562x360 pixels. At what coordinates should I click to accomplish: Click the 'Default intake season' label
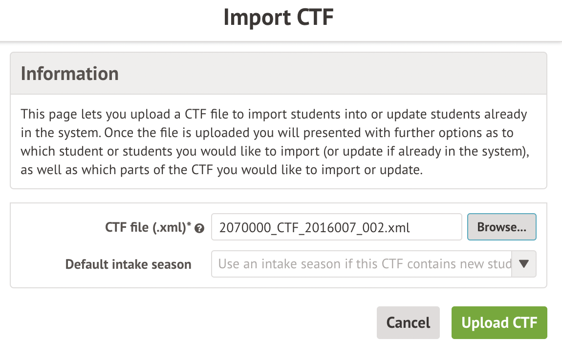[x=128, y=264]
